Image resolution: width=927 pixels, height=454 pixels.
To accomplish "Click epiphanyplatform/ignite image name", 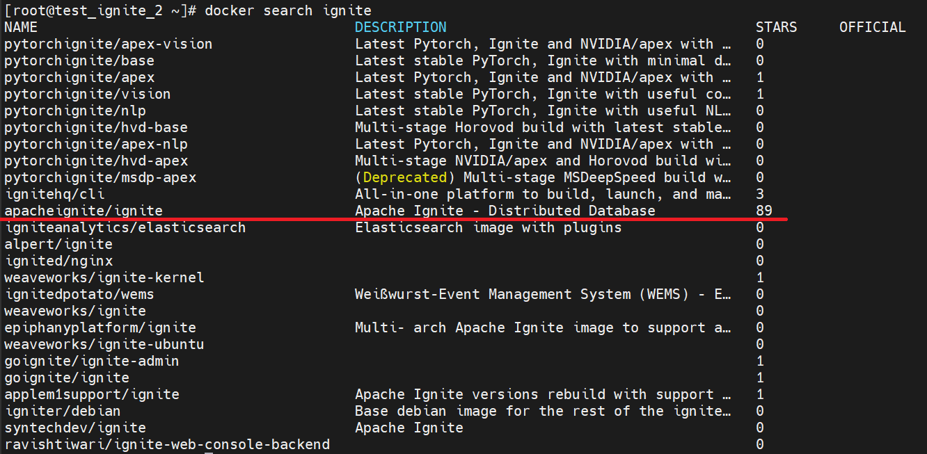I will 100,327.
